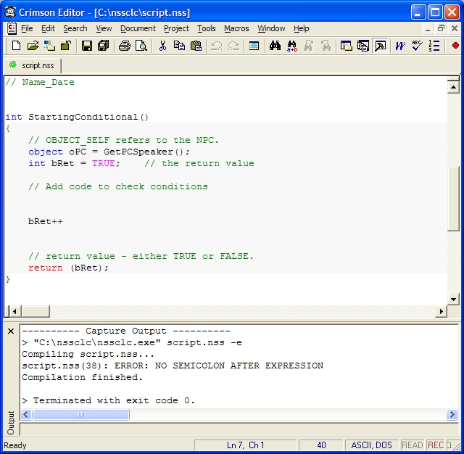Viewport: 464px width, 454px height.
Task: Click the Find binoculars icon
Action: [275, 46]
